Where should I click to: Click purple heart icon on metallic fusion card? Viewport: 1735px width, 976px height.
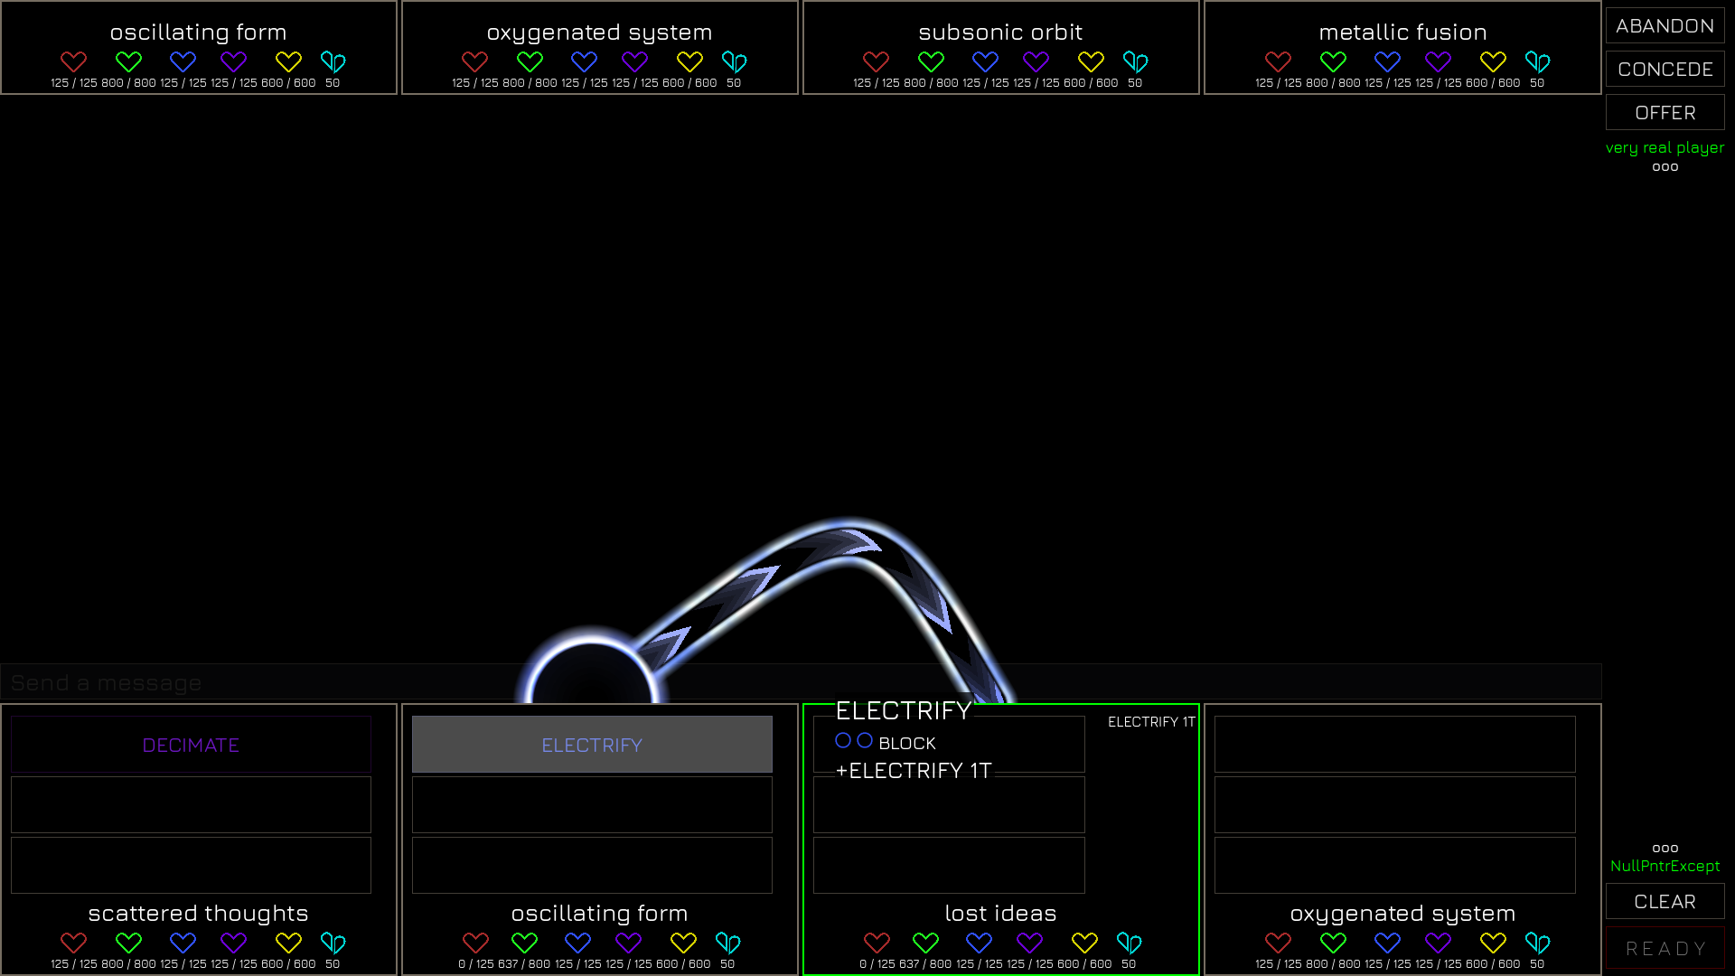[x=1438, y=61]
